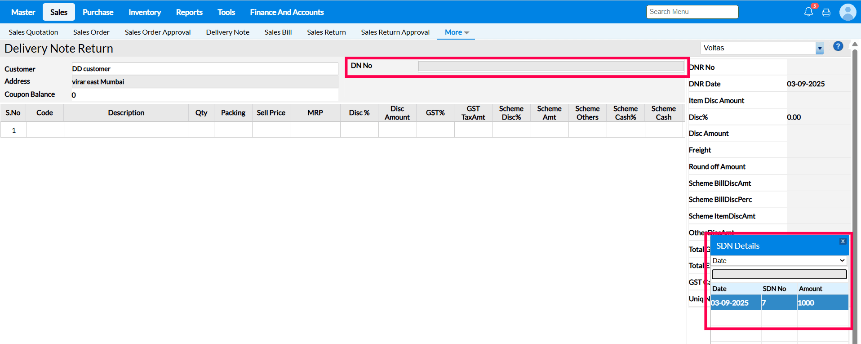Click the SDN Details search box
Screen dimensions: 861x344
pyautogui.click(x=779, y=274)
